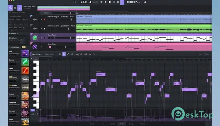Image resolution: width=220 pixels, height=126 pixels.
Task: Click the green singer avatar on first Singer Track
Action: pyautogui.click(x=35, y=38)
